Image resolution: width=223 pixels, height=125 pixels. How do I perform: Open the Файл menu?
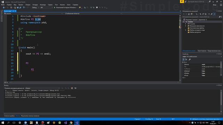click(x=3, y=5)
